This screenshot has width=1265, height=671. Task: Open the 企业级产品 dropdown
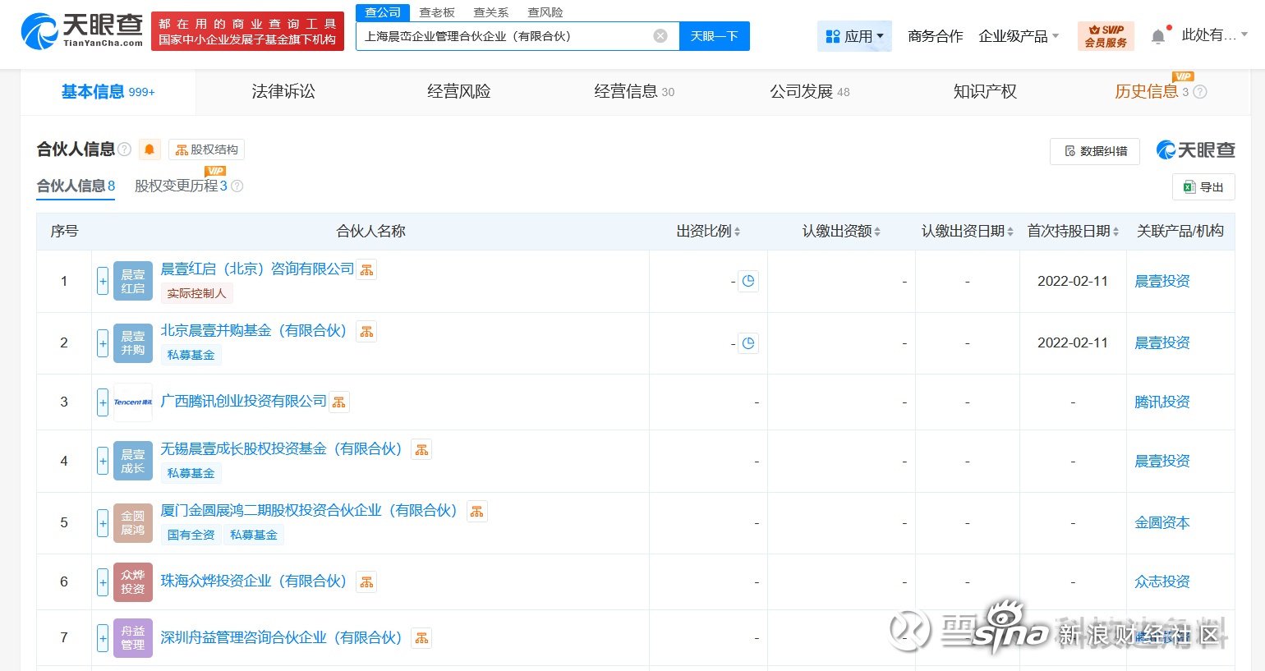pos(1019,36)
